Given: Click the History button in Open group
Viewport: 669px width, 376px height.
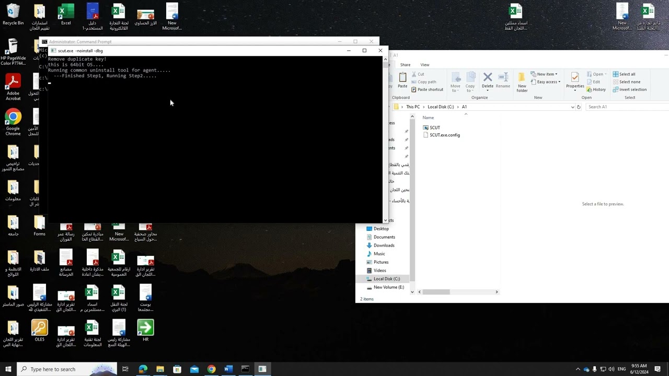Looking at the screenshot, I should (596, 89).
